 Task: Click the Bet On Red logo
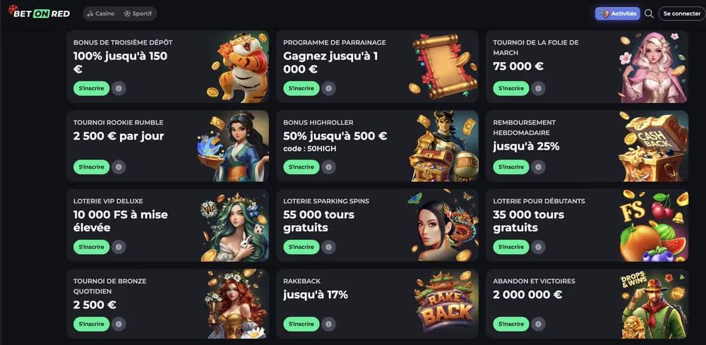(x=39, y=13)
